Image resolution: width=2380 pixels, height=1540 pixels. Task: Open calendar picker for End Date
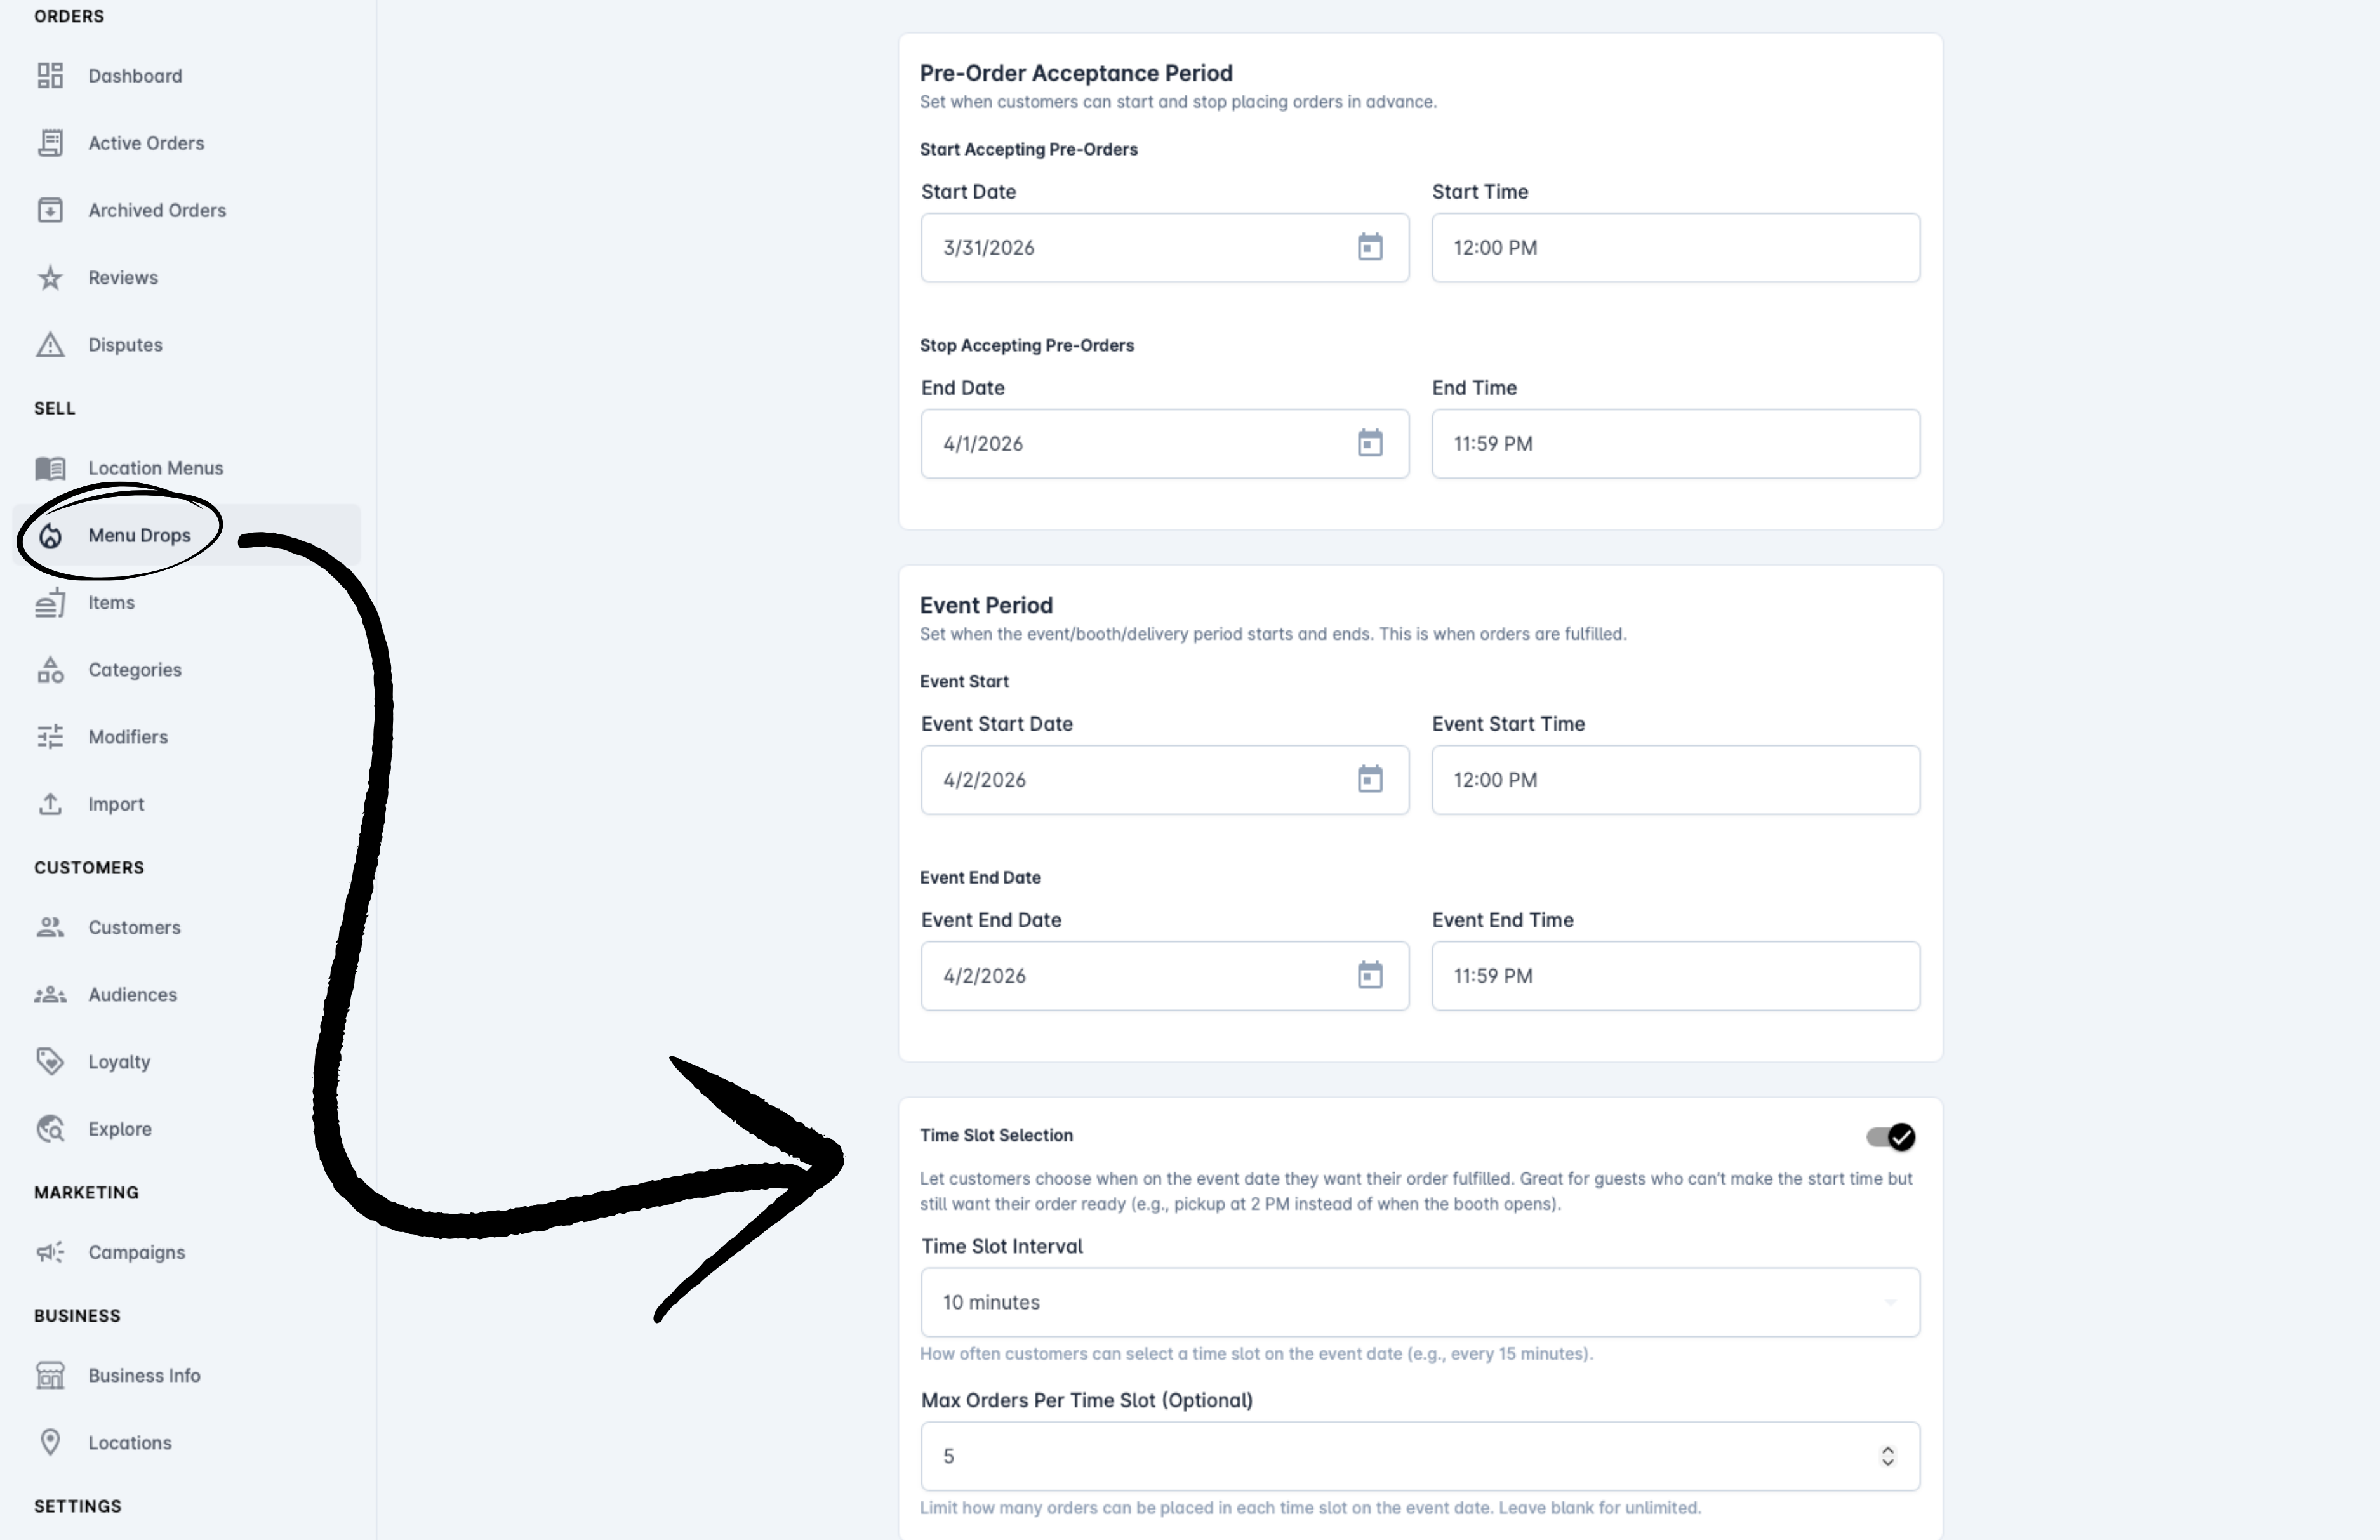(1369, 443)
